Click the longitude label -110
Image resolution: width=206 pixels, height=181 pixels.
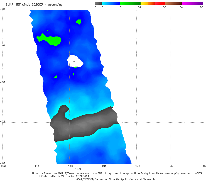[x=70, y=166]
